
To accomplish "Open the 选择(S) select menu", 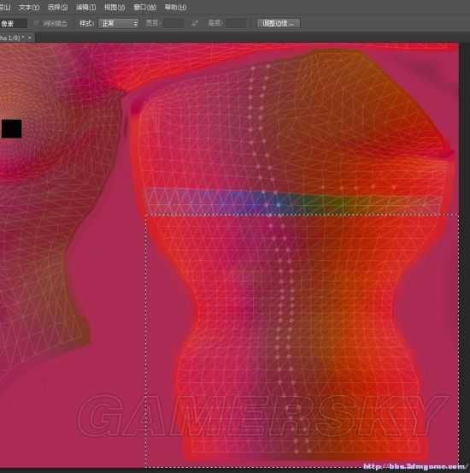I will tap(57, 7).
